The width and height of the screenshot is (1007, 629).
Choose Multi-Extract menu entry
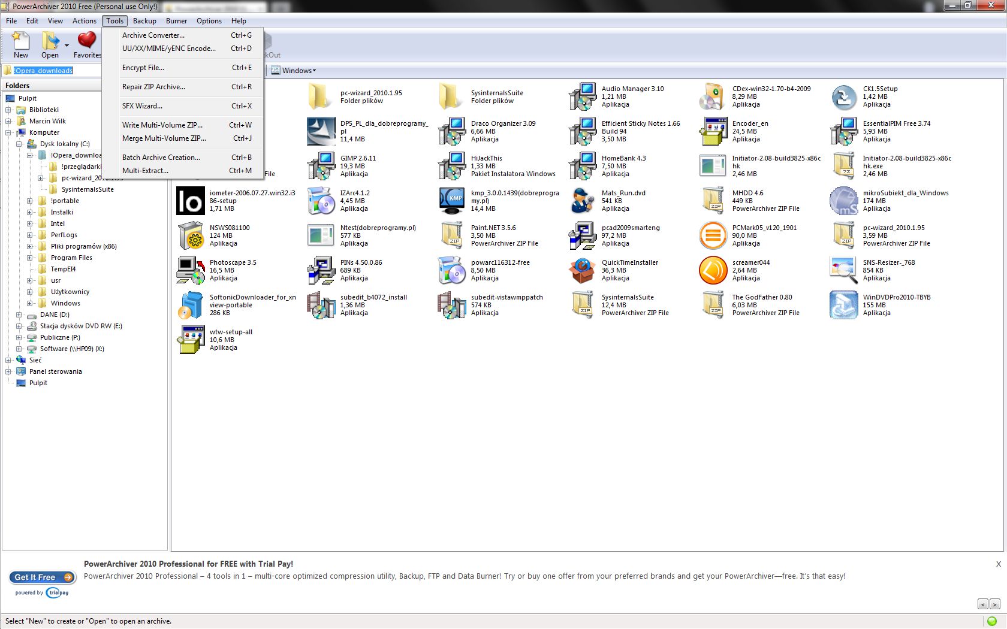tap(183, 171)
